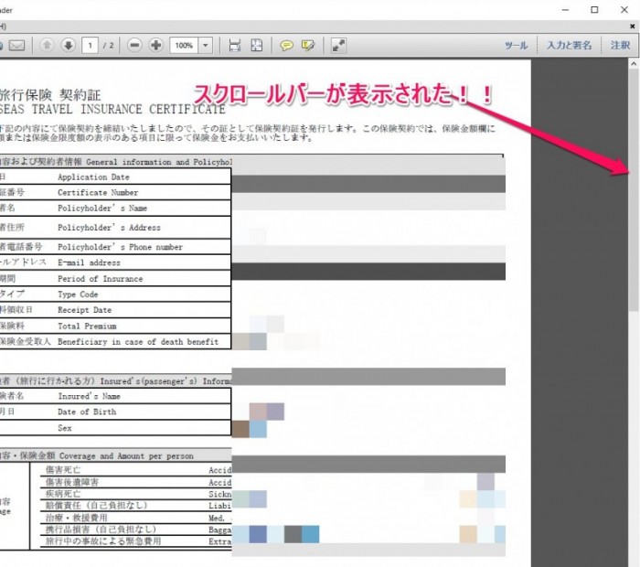The width and height of the screenshot is (640, 567).
Task: Open the zoom level dropdown arrow
Action: [x=206, y=46]
